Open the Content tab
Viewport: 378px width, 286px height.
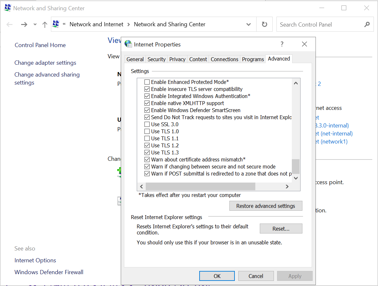pyautogui.click(x=198, y=59)
